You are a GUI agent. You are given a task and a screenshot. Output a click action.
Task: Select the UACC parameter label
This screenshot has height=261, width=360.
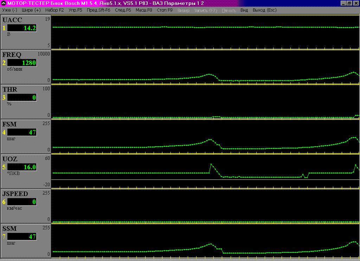12,20
